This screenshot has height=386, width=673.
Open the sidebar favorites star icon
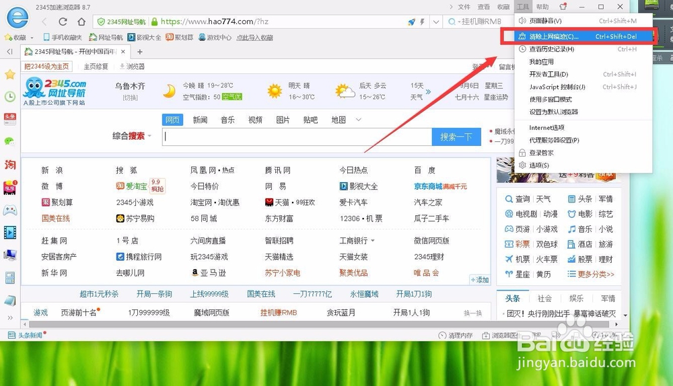(x=10, y=75)
